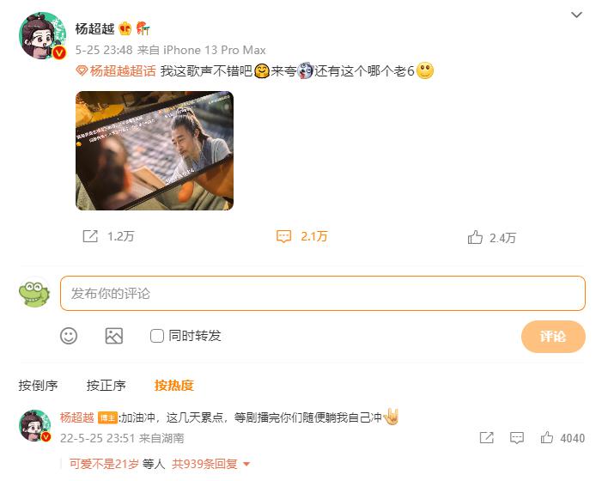602x481 pixels.
Task: Focus the 发布你的评论 input field
Action: tap(323, 293)
